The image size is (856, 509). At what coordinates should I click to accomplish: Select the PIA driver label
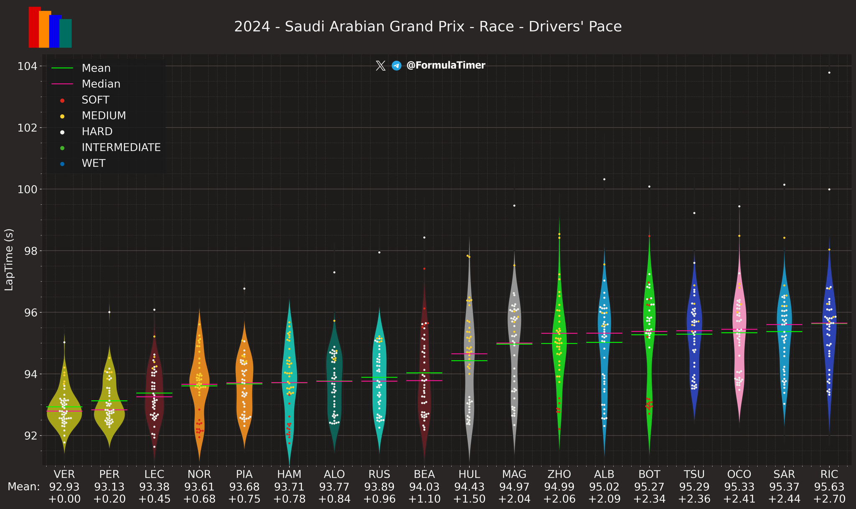[245, 474]
